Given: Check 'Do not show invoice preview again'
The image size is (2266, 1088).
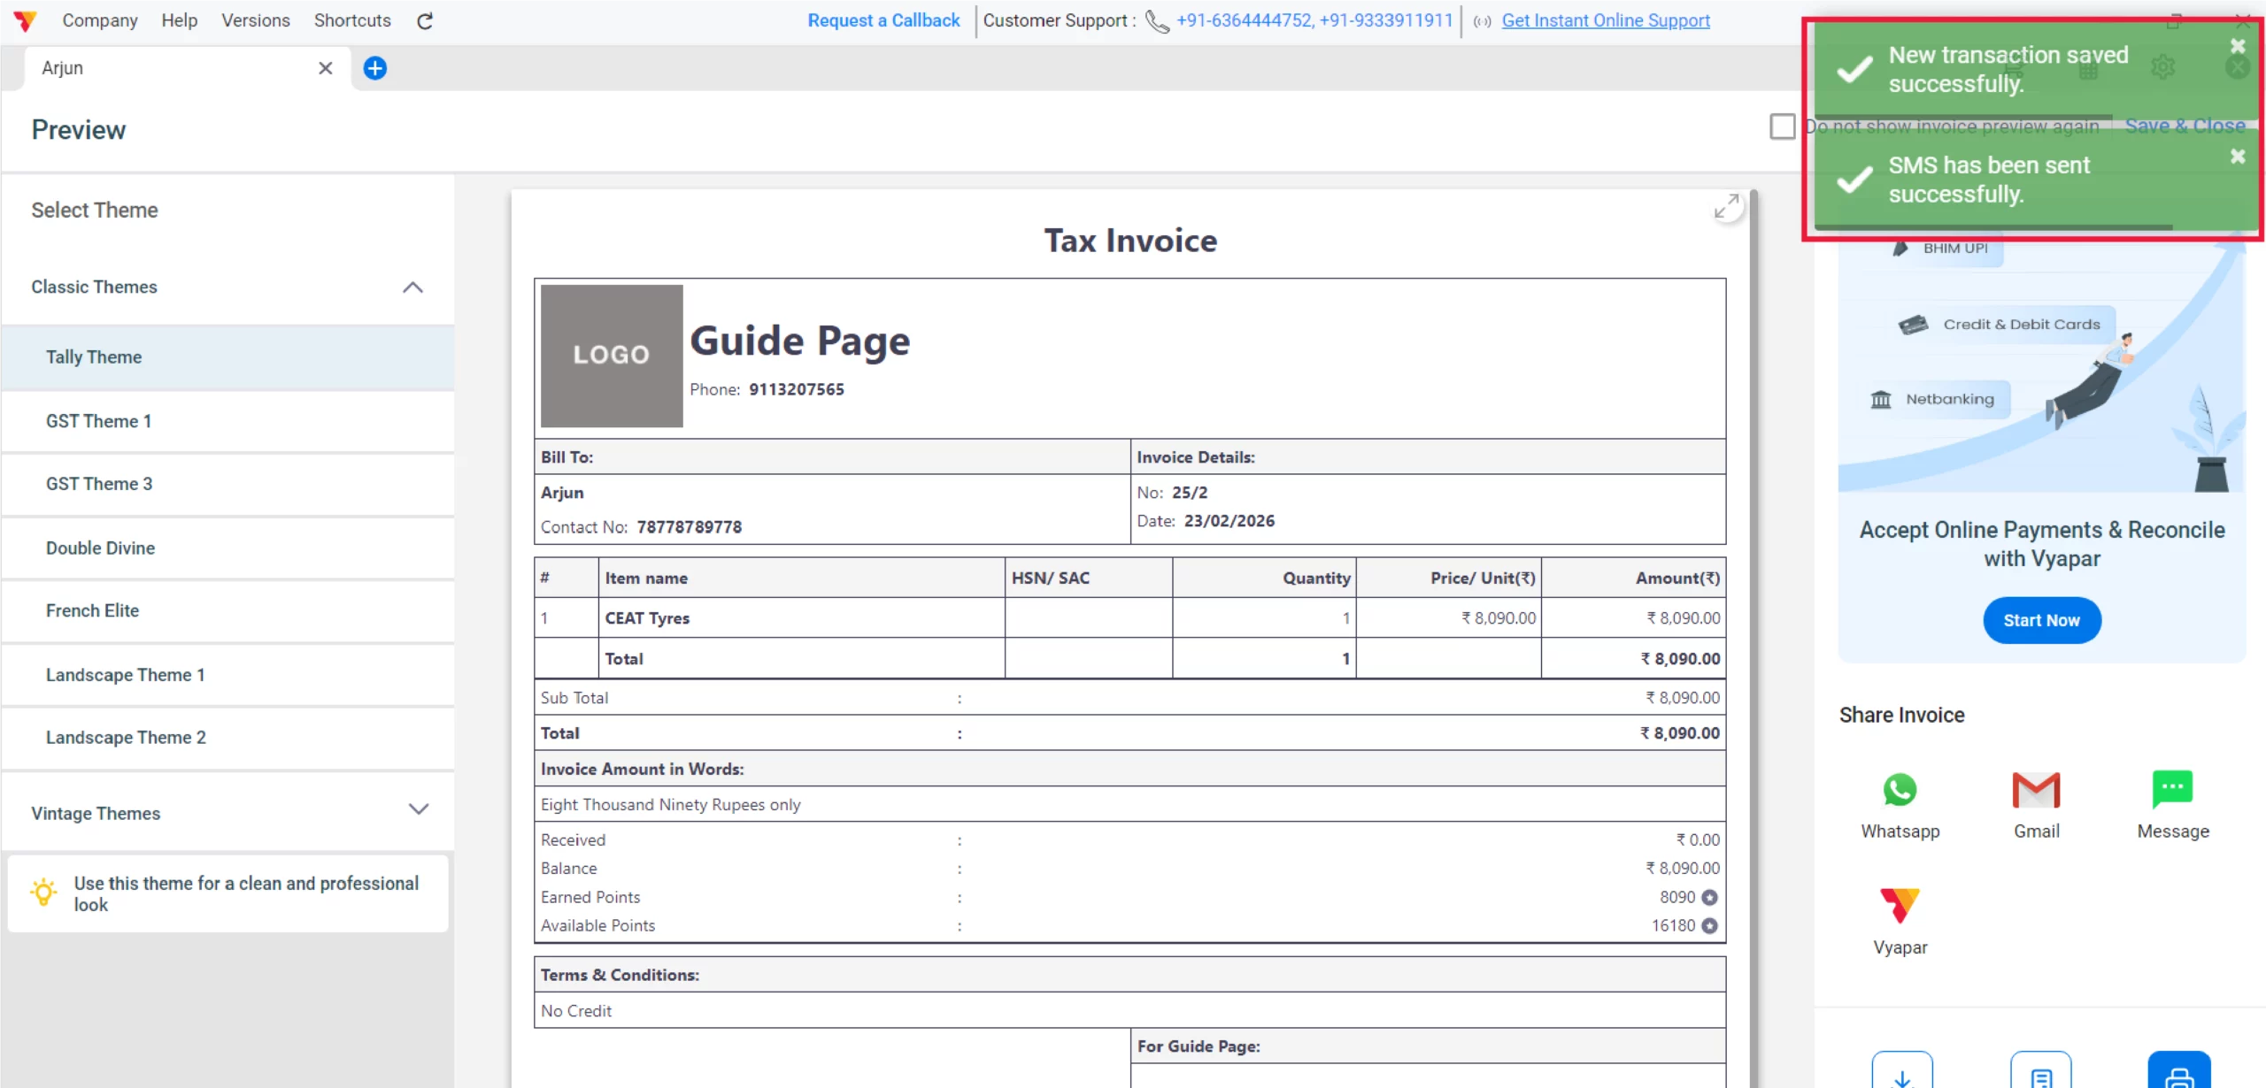Looking at the screenshot, I should click(x=1782, y=126).
